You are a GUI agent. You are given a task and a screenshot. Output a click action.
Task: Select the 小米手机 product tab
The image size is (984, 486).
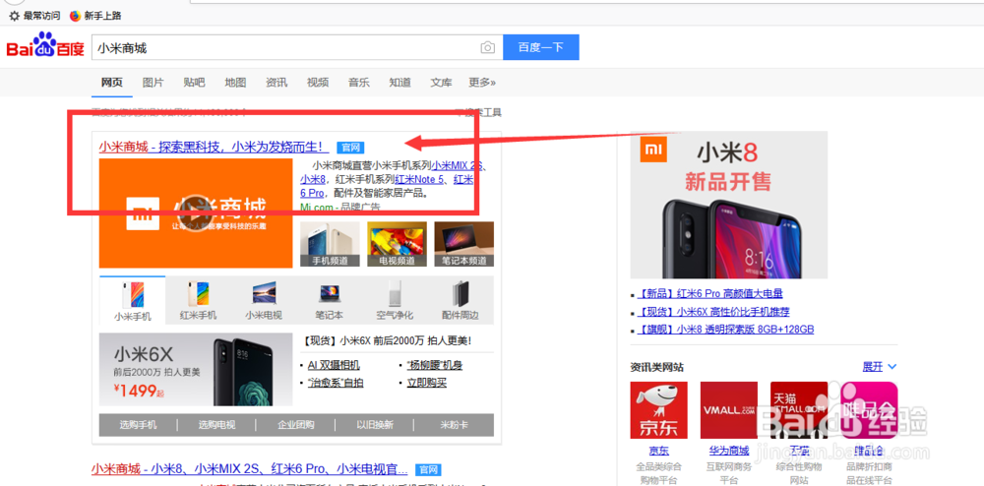(x=133, y=300)
